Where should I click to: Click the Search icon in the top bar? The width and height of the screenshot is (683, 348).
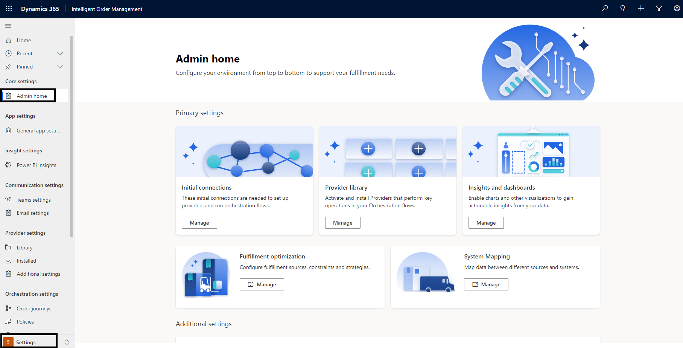coord(604,8)
